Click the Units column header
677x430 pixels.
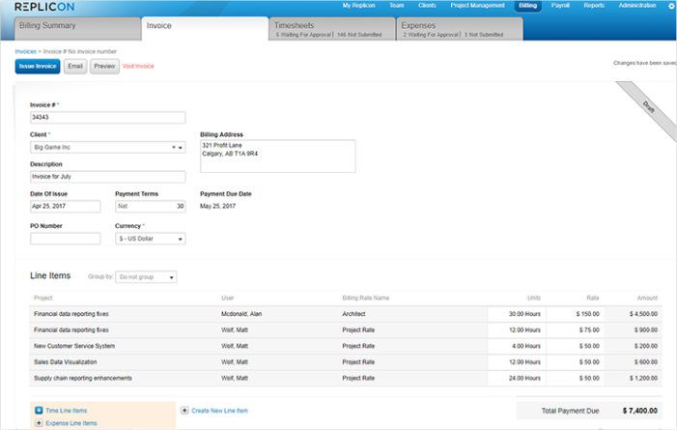[x=534, y=298]
